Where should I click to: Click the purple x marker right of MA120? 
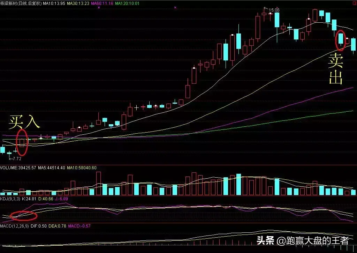(x=175, y=8)
